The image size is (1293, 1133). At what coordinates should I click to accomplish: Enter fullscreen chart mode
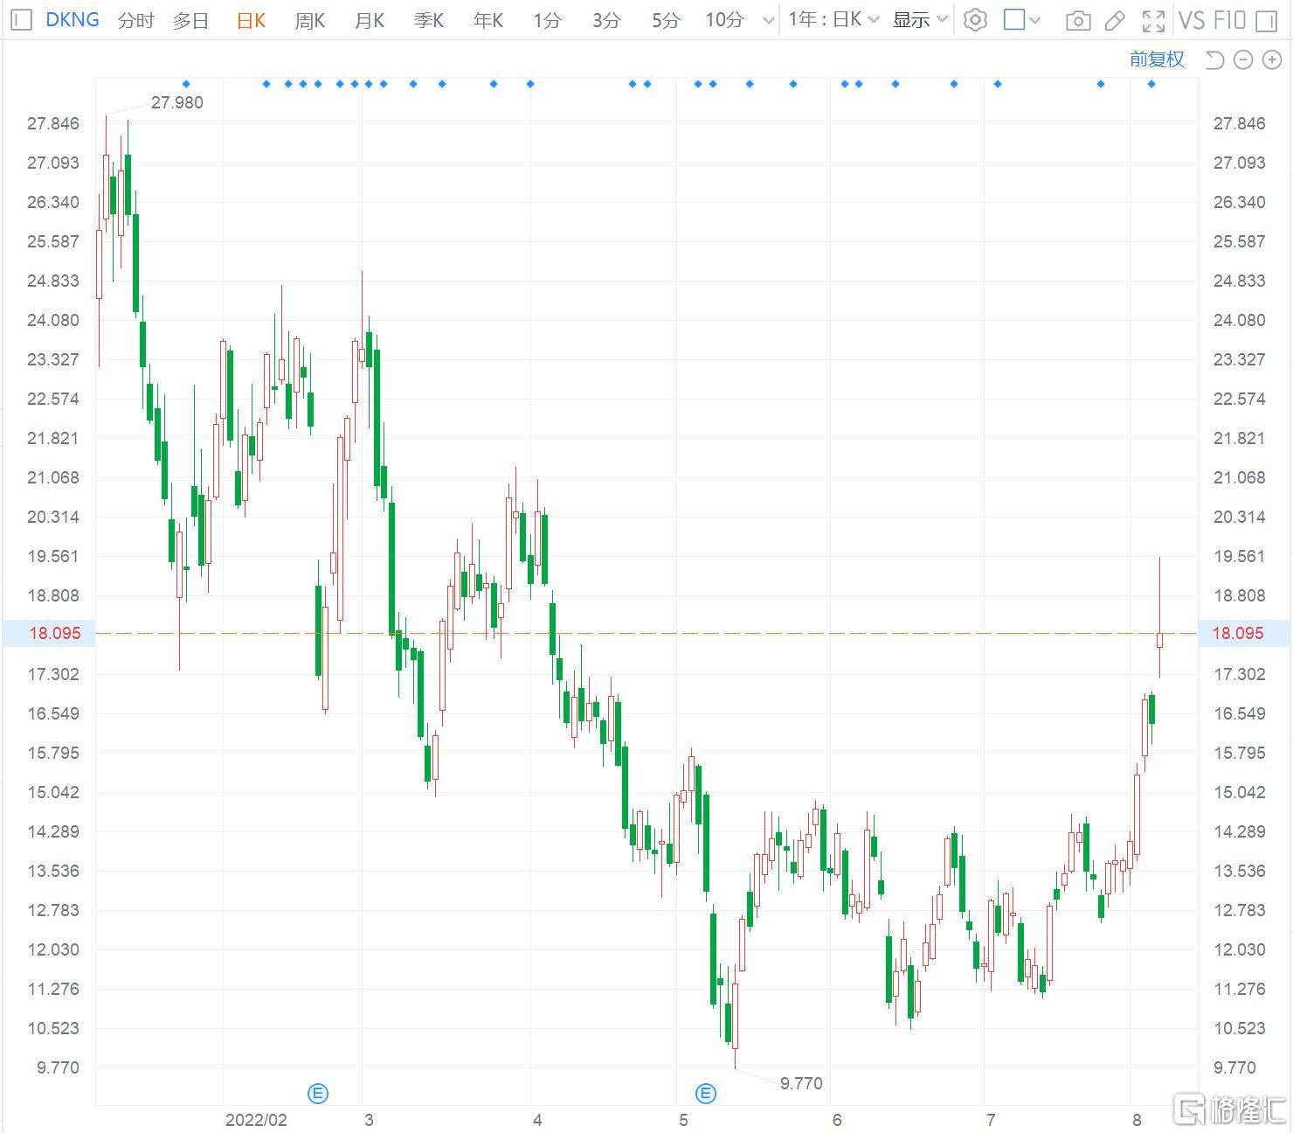(x=1153, y=20)
